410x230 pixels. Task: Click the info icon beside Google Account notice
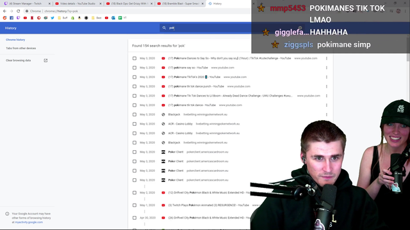click(x=7, y=214)
